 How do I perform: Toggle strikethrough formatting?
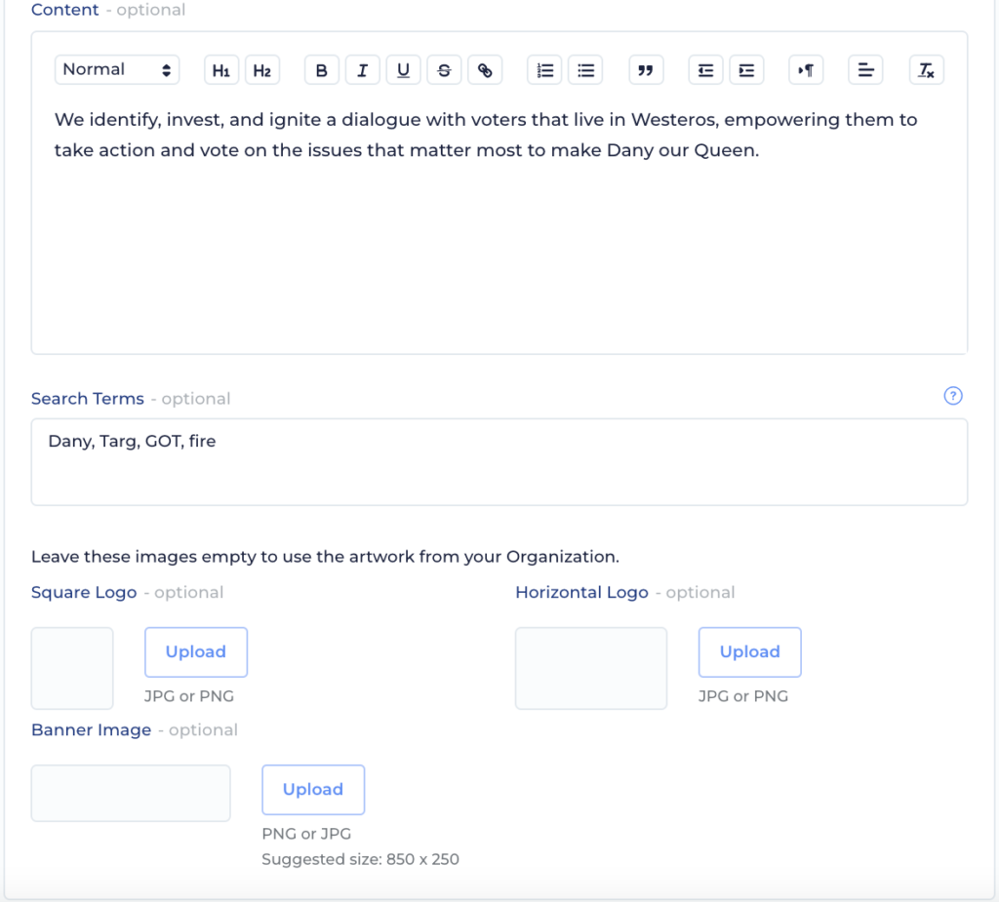click(444, 70)
